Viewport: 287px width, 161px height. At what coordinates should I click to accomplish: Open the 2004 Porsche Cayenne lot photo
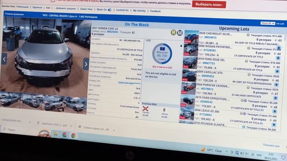188,89
